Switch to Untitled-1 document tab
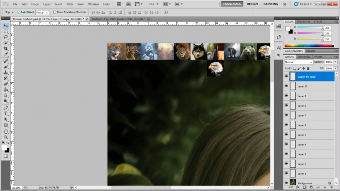The image size is (340, 191). tap(119, 19)
